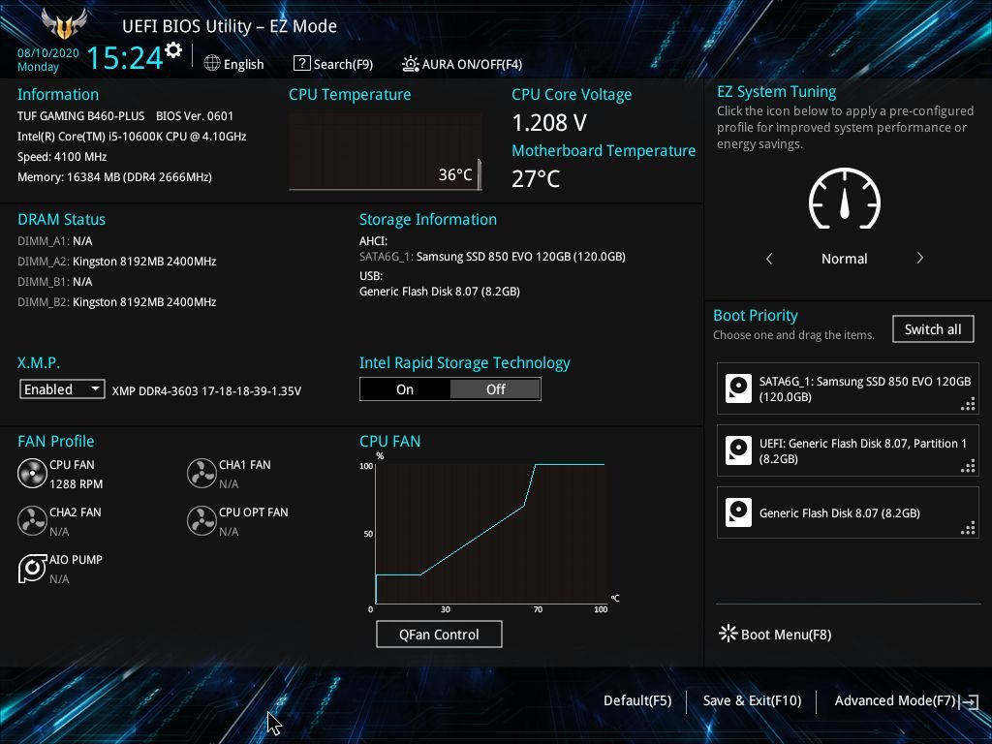Click the BIOS Ver. 0601 text

point(195,116)
